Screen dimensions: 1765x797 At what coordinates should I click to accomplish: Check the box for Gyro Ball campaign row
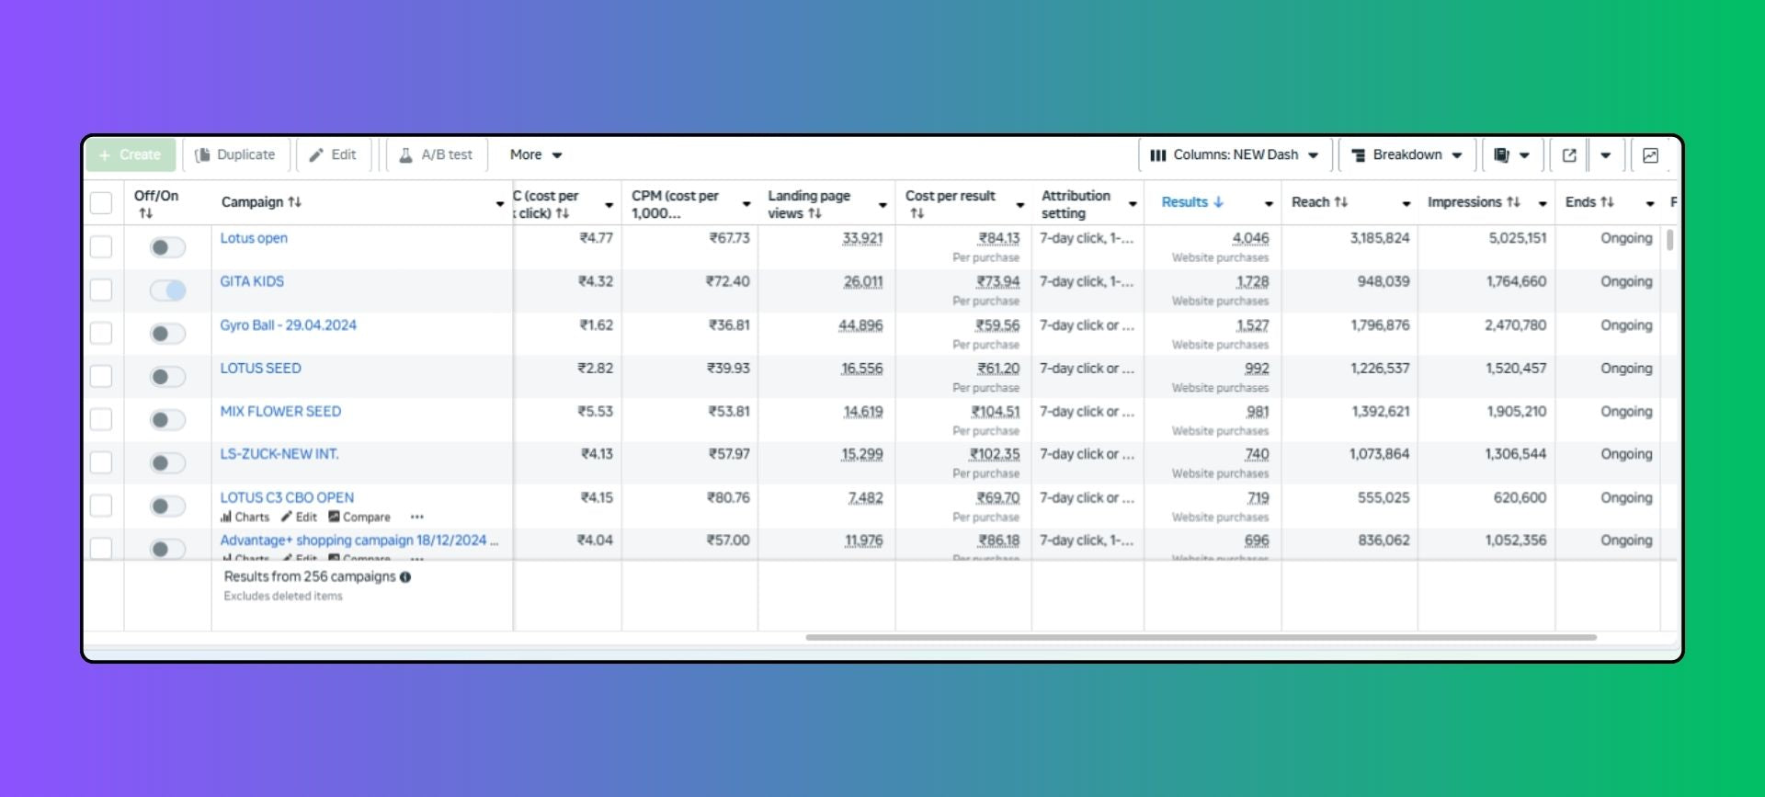point(101,333)
